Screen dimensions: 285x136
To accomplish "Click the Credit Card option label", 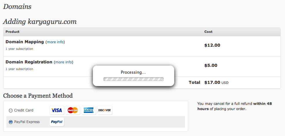I will [x=24, y=110].
